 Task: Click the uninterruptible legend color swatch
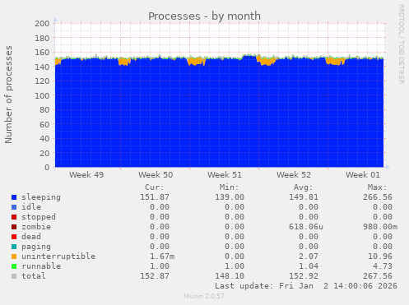[14, 256]
